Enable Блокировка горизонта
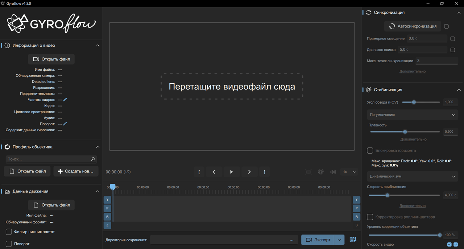This screenshot has height=249, width=464. [x=370, y=150]
